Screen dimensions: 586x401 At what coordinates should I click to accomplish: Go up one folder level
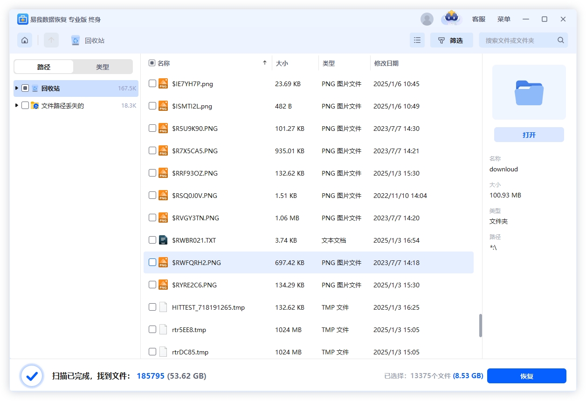[x=51, y=41]
